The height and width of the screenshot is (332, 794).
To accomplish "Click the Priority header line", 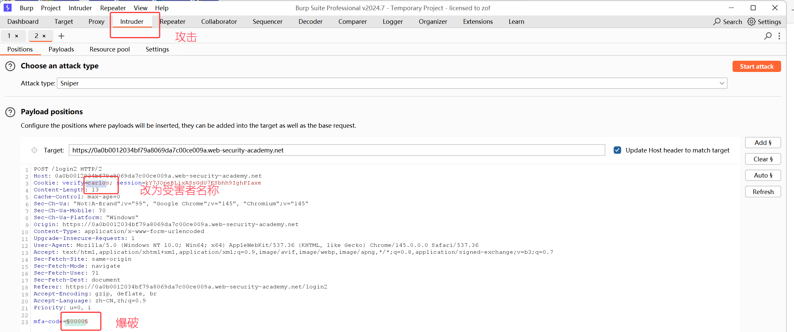I will [x=62, y=308].
